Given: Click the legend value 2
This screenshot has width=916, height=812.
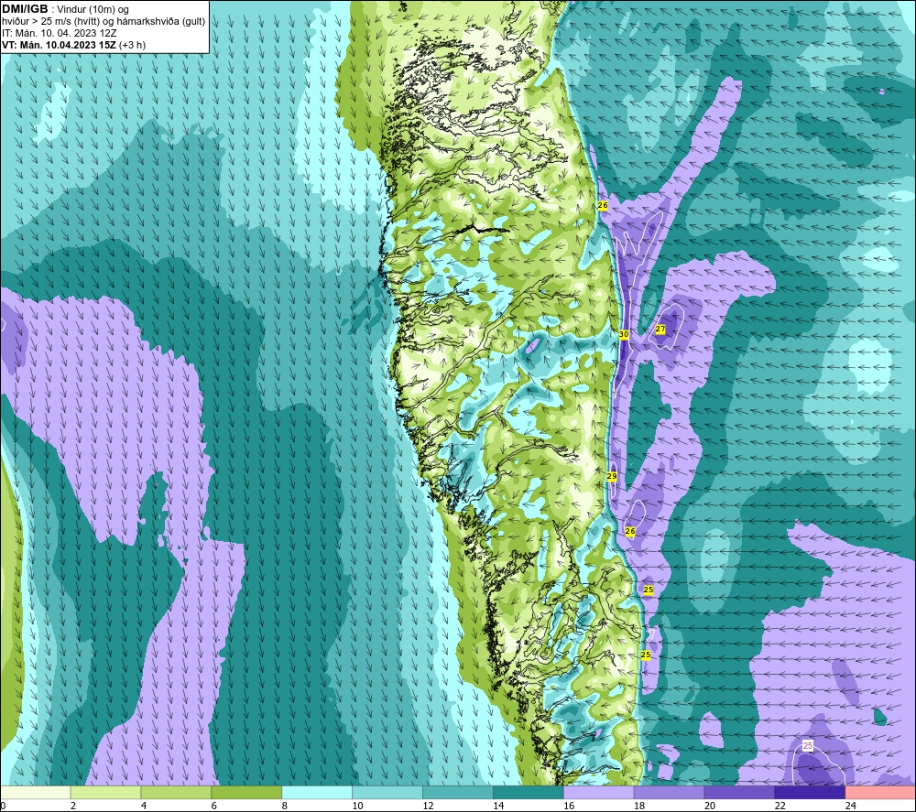Looking at the screenshot, I should pos(73,806).
